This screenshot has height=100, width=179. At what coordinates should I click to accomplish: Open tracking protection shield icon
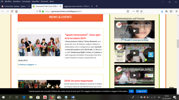click(x=40, y=11)
